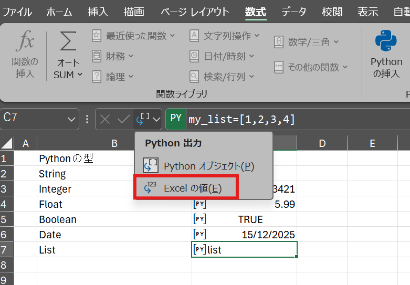Select column B header
410x285 pixels.
114,143
